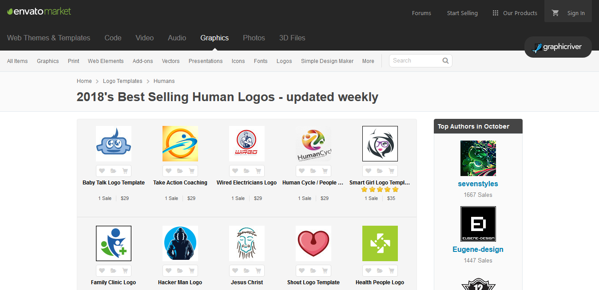Open the Shout Logo heart thumbnail
The width and height of the screenshot is (599, 290).
coord(313,243)
